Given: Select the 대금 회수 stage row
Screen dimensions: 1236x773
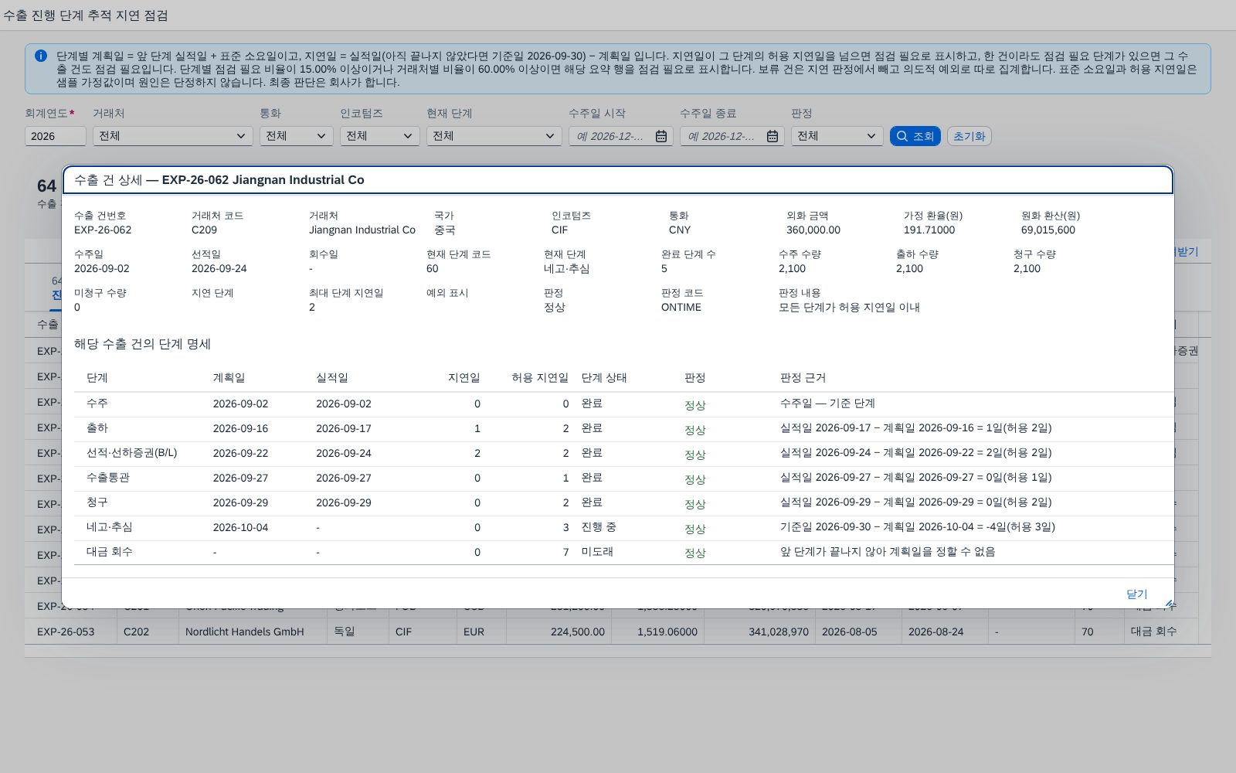Looking at the screenshot, I should 624,553.
